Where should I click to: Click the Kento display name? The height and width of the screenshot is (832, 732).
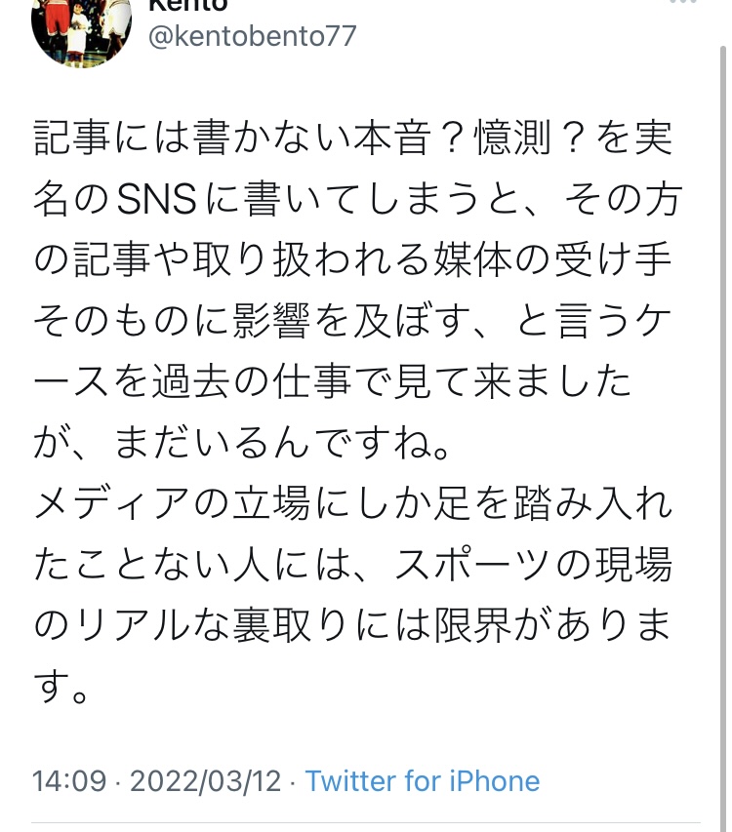188,5
